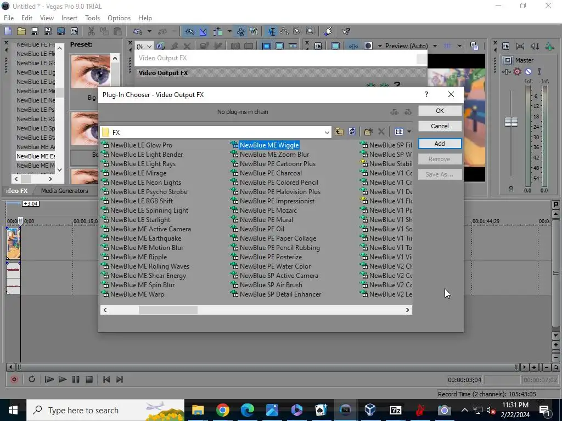Open the Options menu
562x421 pixels.
(119, 18)
